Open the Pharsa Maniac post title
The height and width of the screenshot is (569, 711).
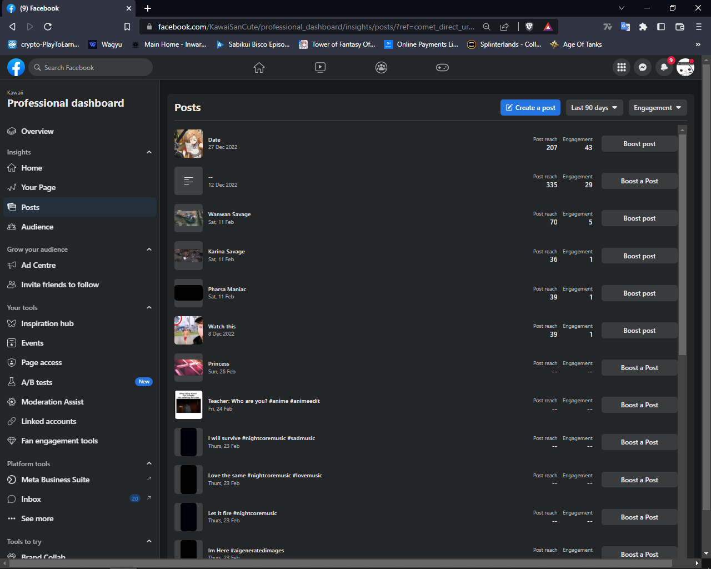pos(227,290)
